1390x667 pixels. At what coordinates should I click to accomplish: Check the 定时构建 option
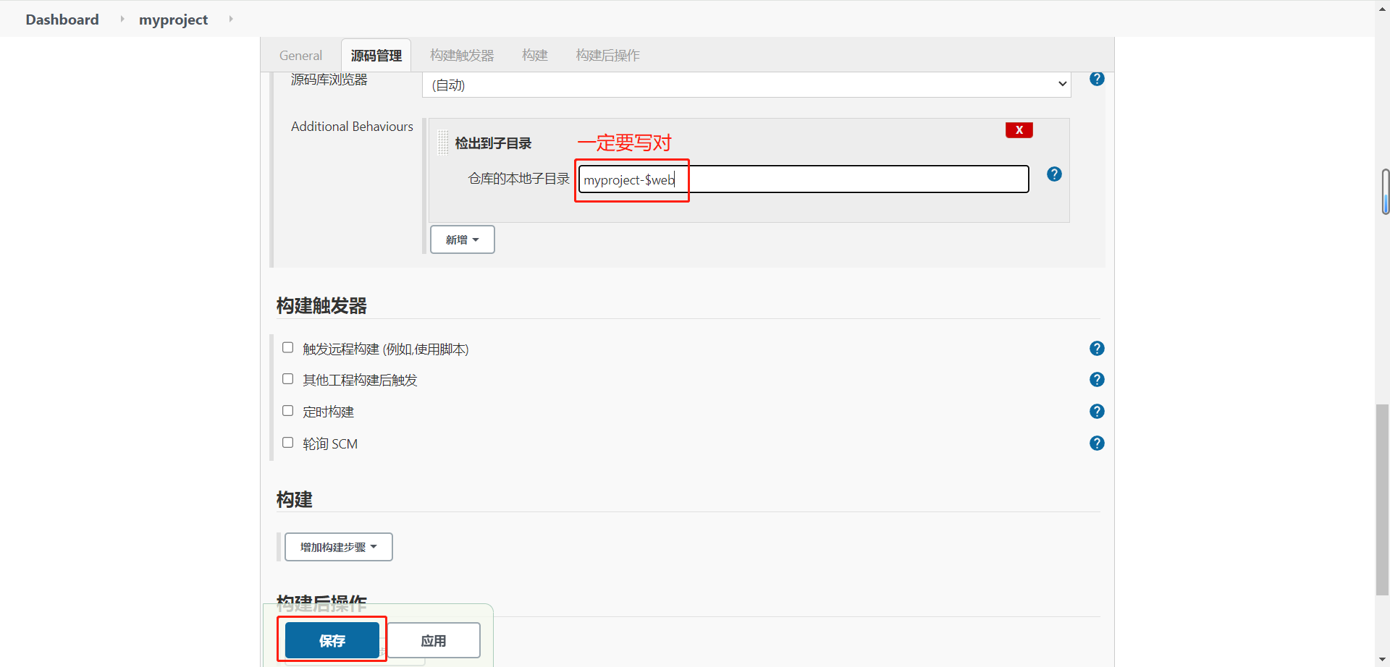[287, 411]
